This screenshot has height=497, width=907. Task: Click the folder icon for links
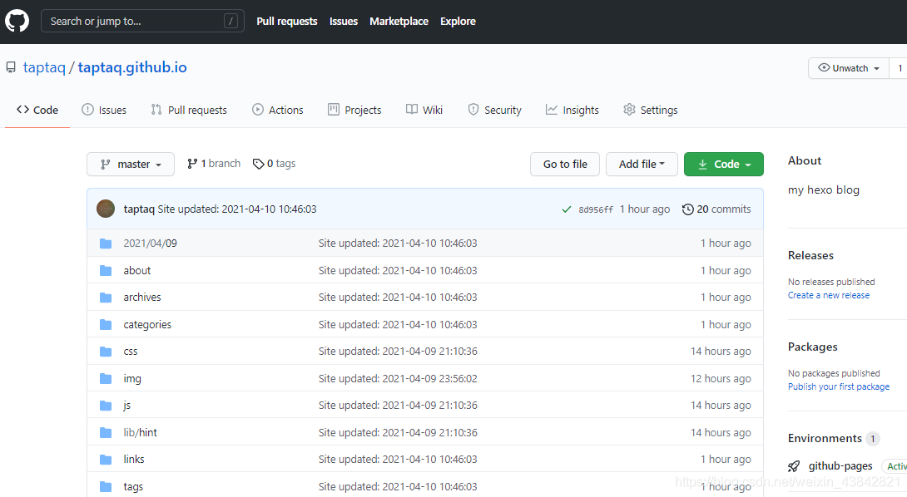(106, 460)
